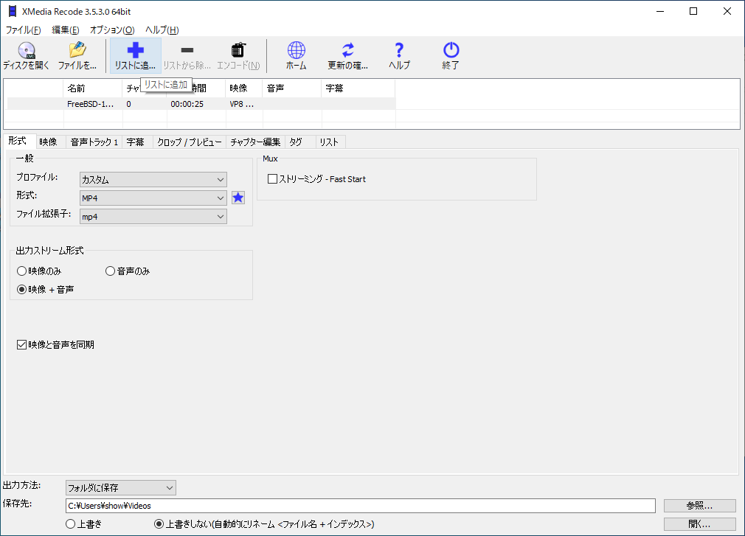Select the 形式 tab

(18, 141)
